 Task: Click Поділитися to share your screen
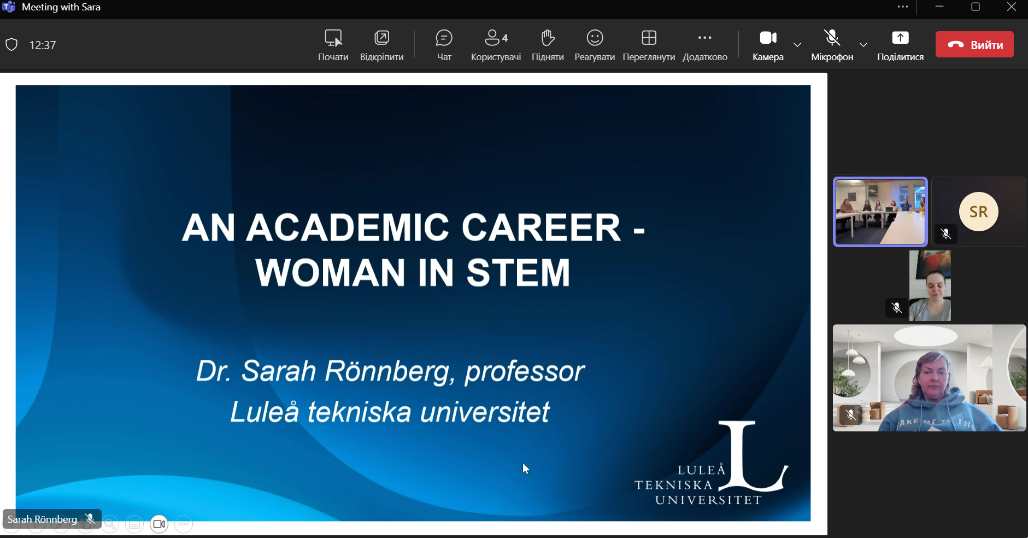pos(900,45)
